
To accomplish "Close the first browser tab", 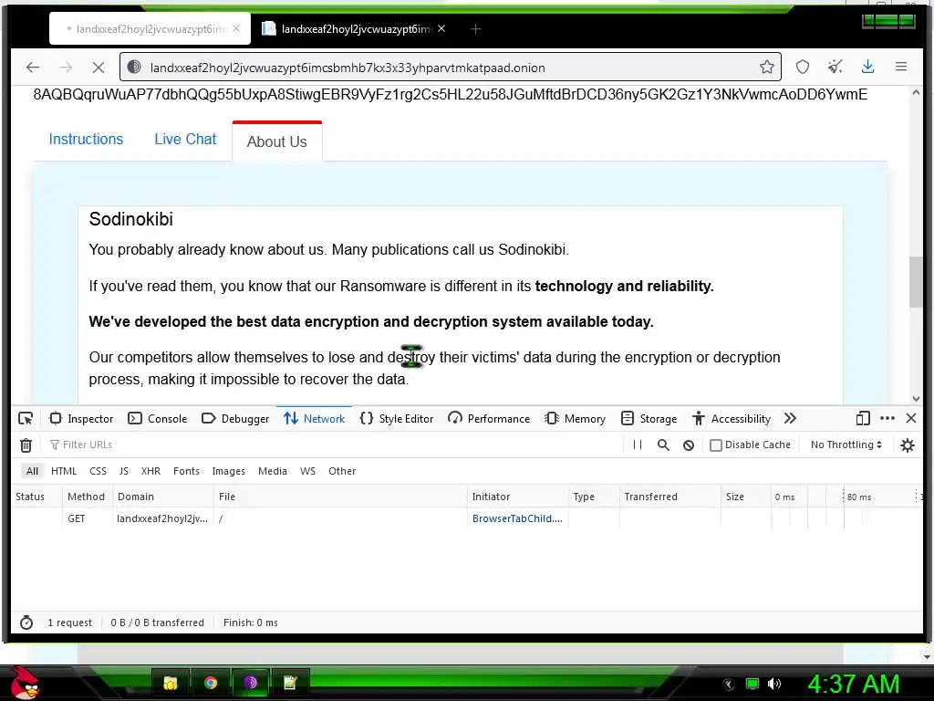I will (x=236, y=28).
